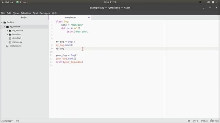Click line number 9 in gutter
The height and width of the screenshot is (123, 220).
click(x=52, y=49)
